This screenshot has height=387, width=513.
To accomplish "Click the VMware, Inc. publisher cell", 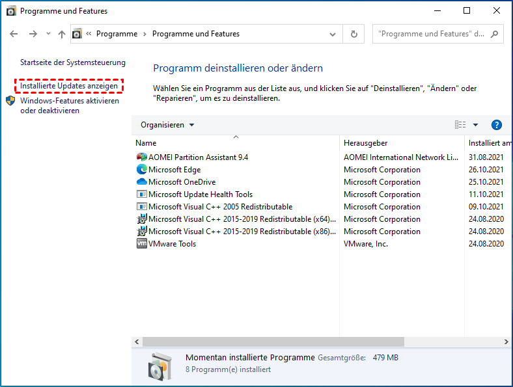I will tap(366, 244).
